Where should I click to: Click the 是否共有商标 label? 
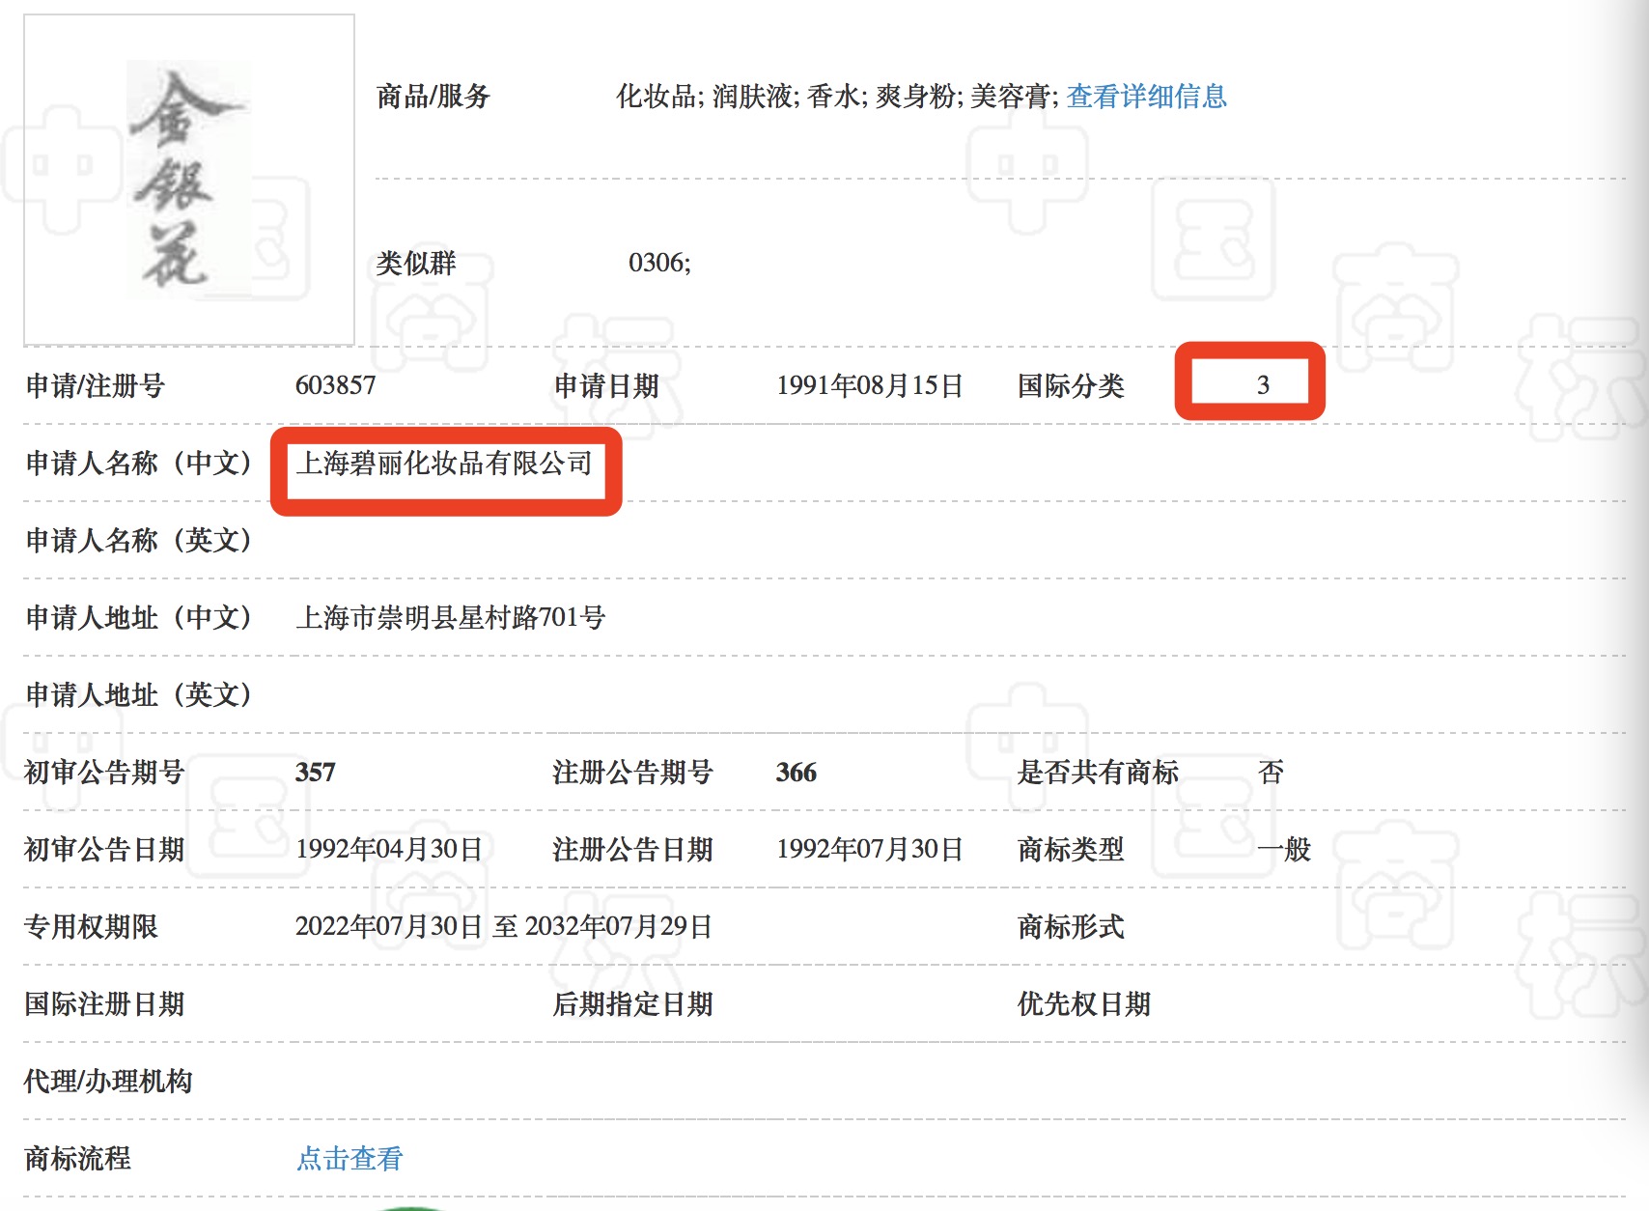point(1098,772)
